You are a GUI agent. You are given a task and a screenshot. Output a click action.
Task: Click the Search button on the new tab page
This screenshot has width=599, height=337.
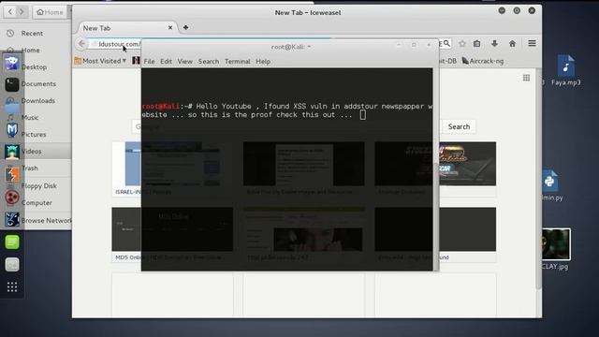pyautogui.click(x=459, y=126)
